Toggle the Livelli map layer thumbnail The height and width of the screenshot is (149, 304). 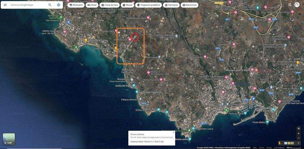click(x=9, y=139)
